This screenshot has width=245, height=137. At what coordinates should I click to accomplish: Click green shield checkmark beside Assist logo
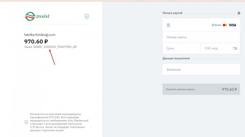[x=86, y=16]
